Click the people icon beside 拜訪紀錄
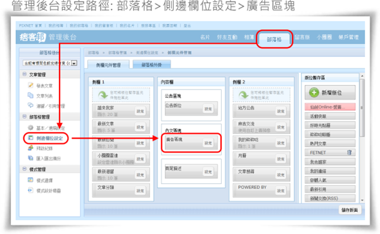This screenshot has width=380, height=234. 30,148
